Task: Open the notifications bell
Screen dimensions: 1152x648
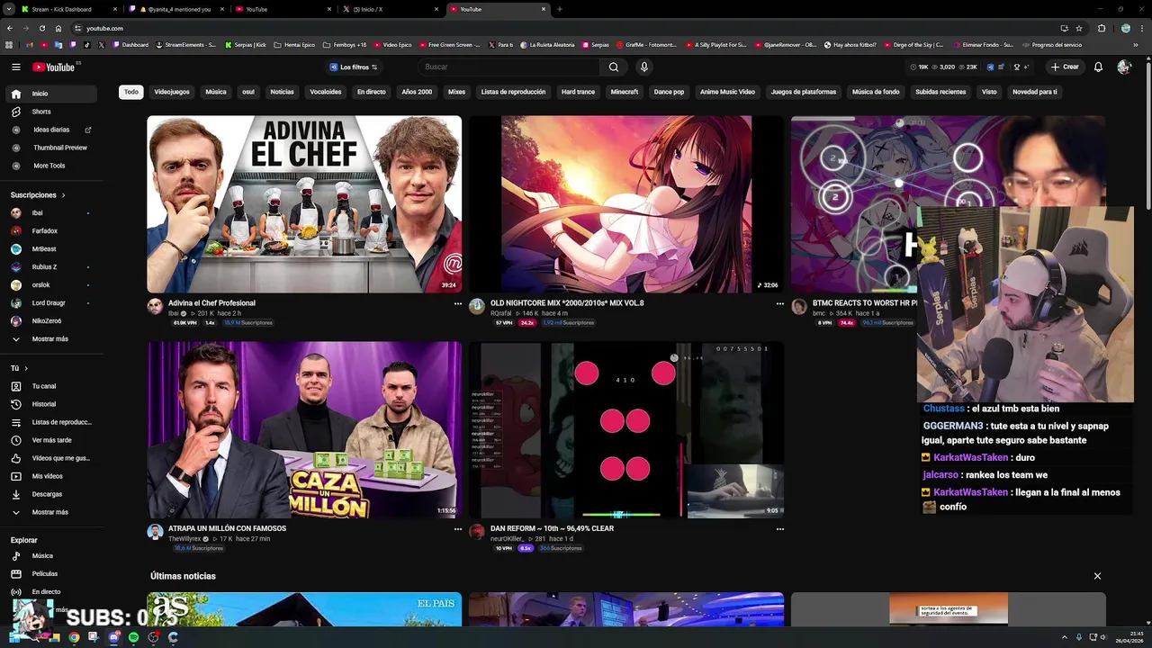Action: click(x=1098, y=67)
